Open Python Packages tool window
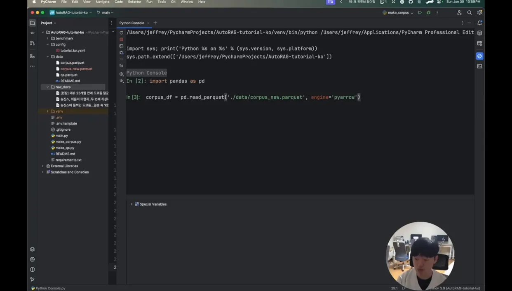 32,249
